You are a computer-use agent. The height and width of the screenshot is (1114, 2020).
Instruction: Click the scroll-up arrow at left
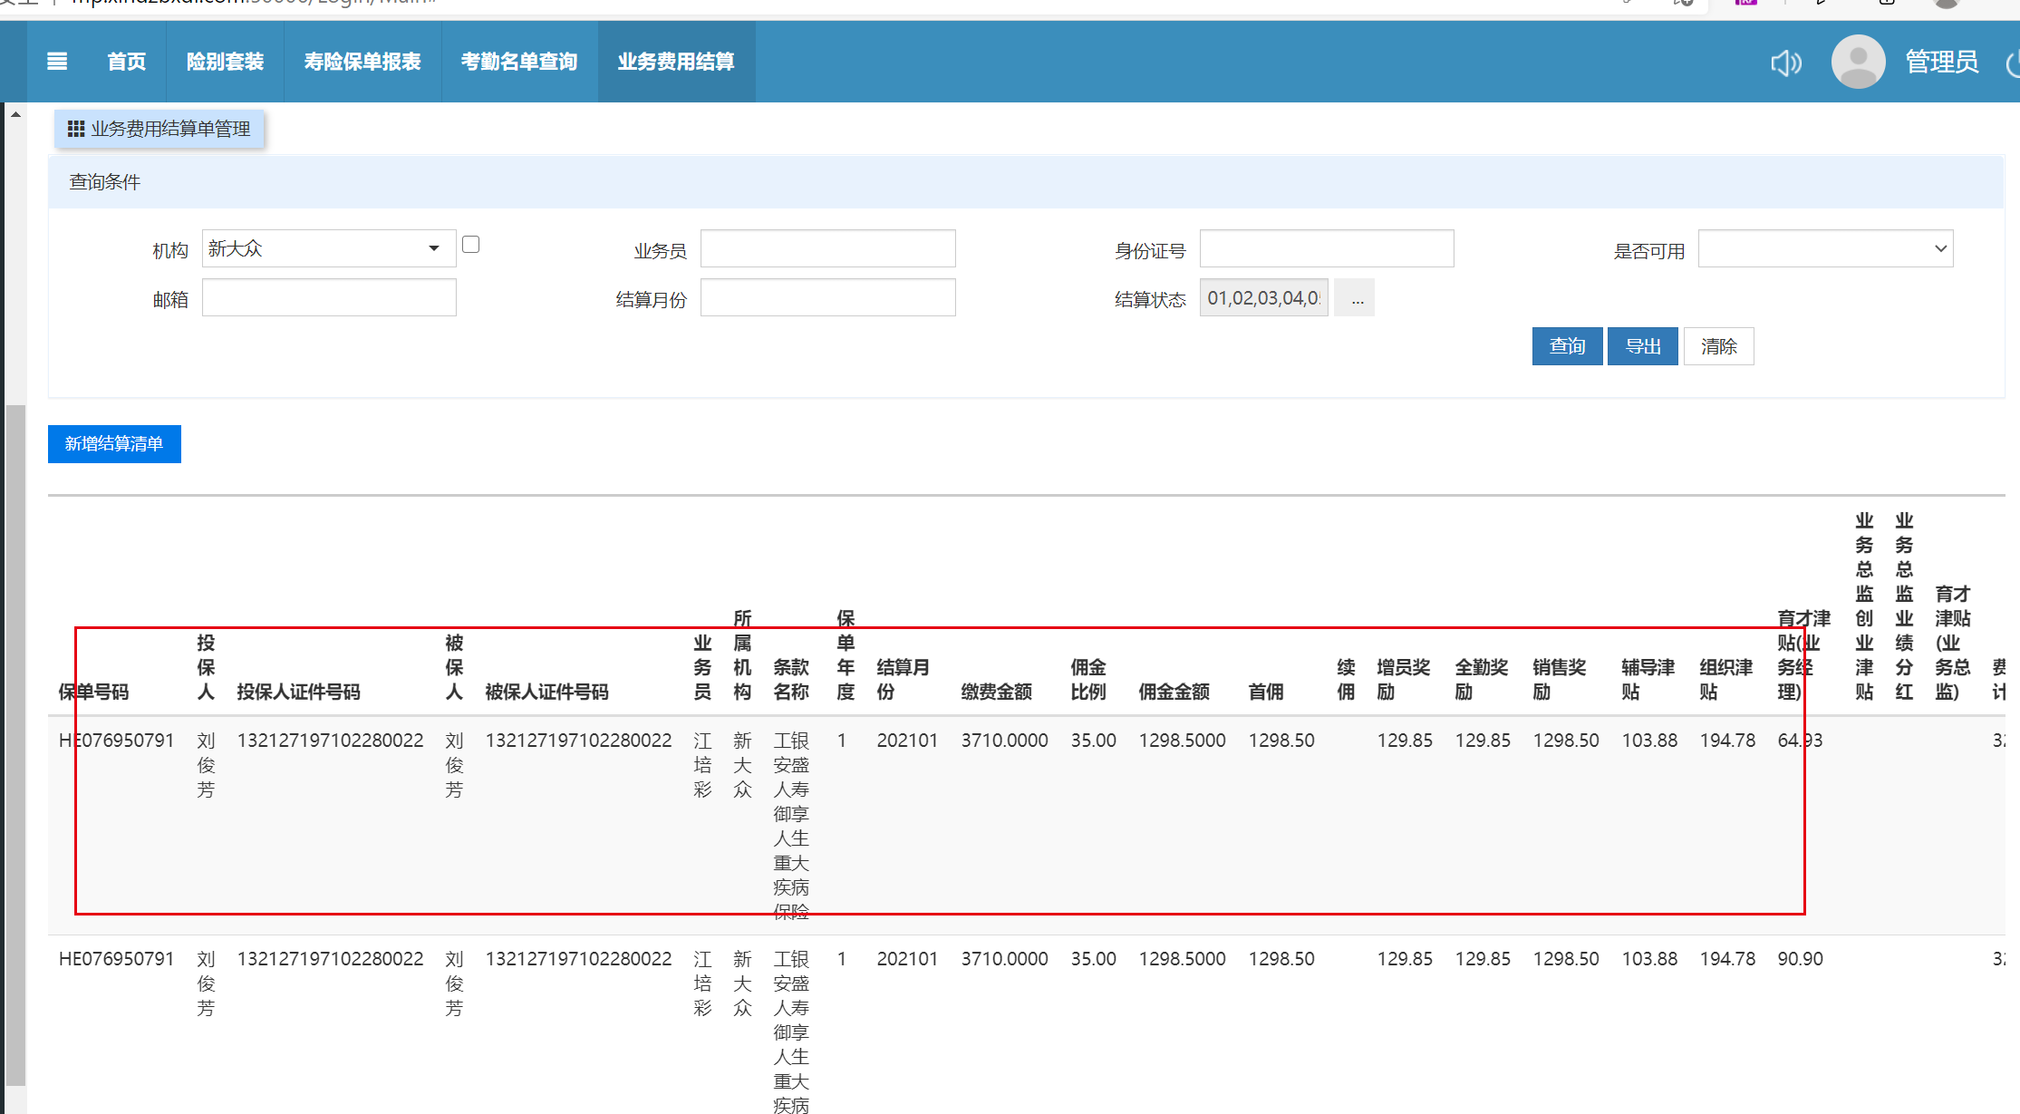click(x=15, y=115)
